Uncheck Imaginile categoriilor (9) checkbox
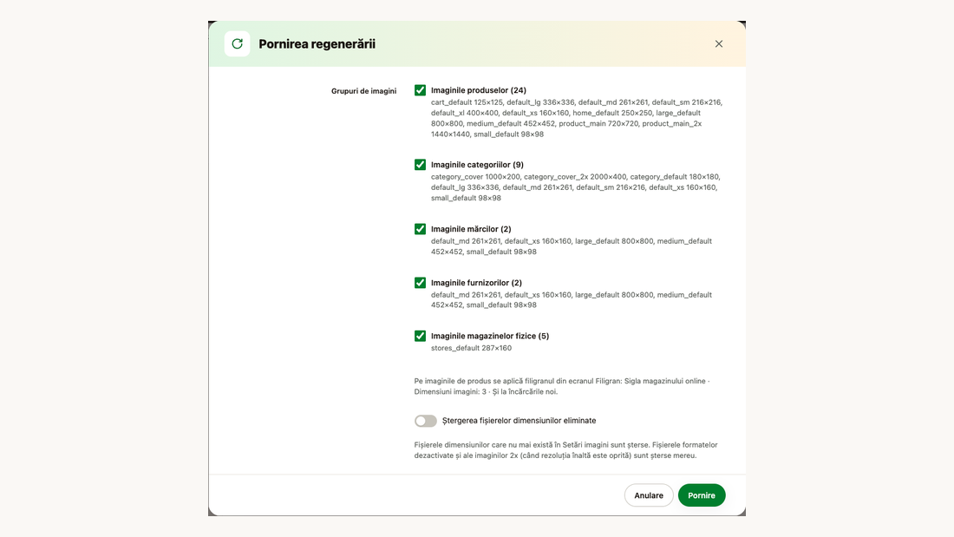 pos(420,164)
